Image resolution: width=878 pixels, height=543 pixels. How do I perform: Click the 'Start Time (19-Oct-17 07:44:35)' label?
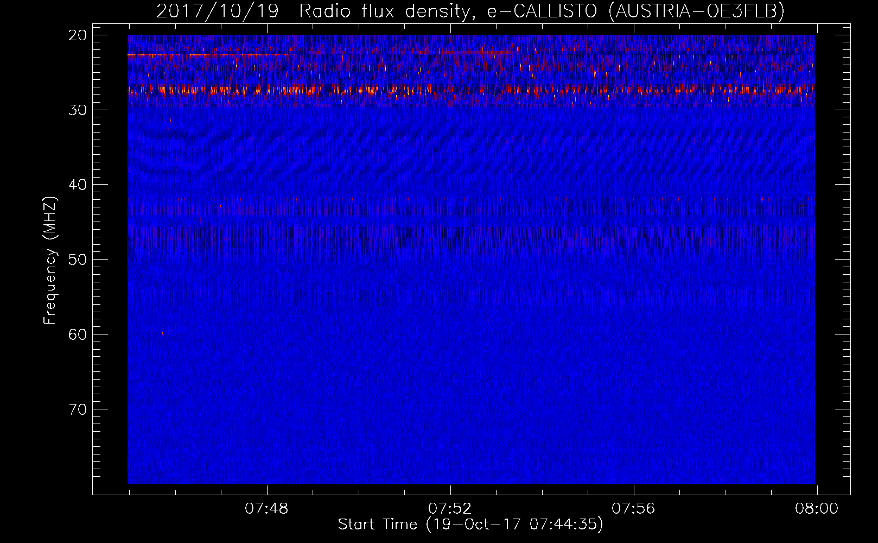point(470,525)
